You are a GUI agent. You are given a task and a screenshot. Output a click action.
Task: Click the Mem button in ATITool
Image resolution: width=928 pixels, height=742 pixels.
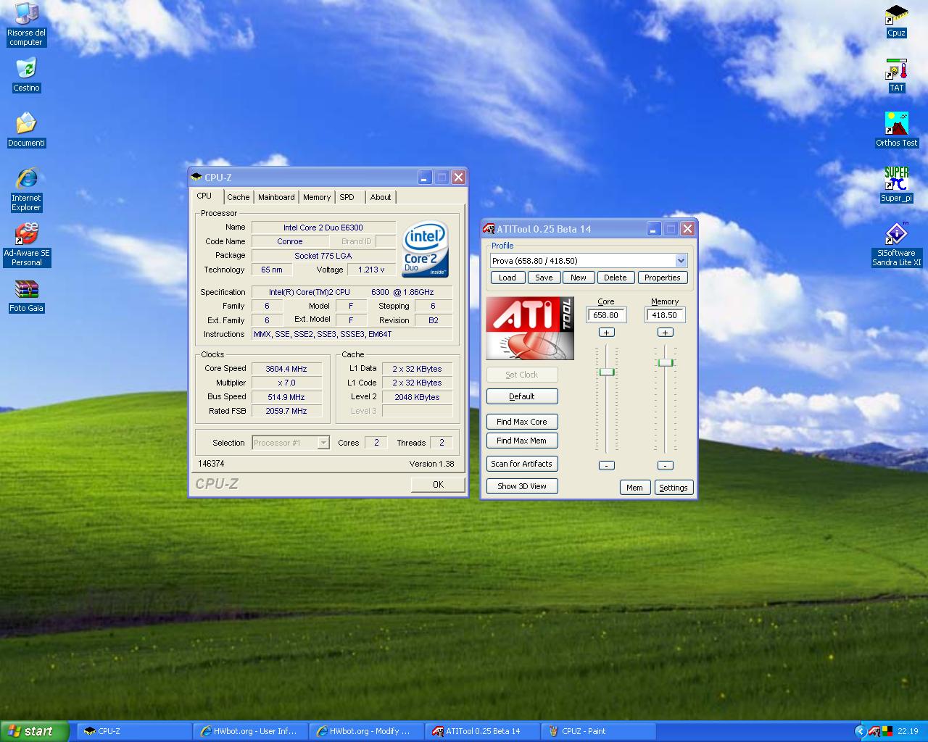(634, 488)
